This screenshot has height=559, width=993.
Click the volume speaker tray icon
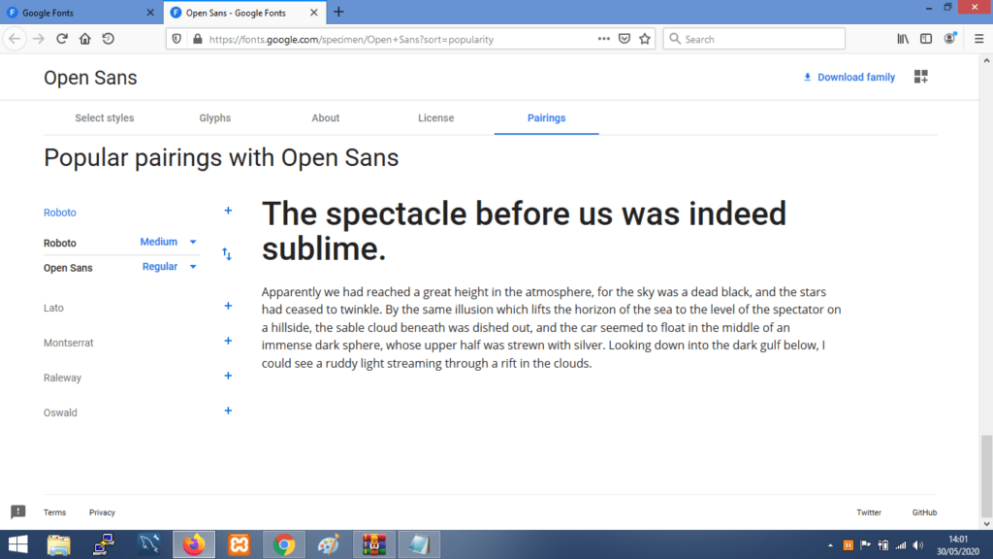pos(918,545)
